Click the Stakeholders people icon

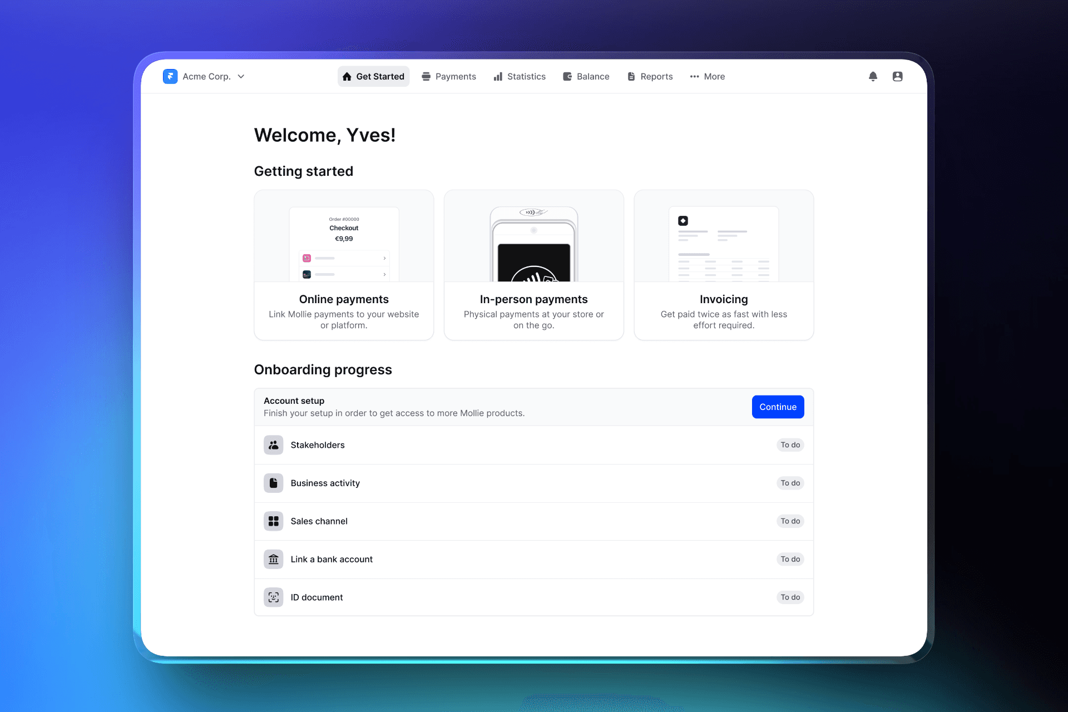(273, 445)
